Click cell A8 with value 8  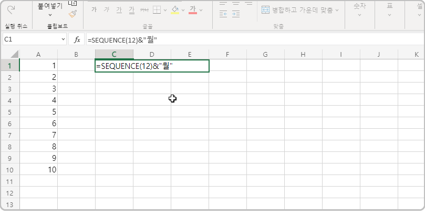tap(38, 147)
